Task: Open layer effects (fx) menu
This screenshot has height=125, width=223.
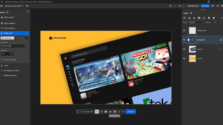Action: [194, 18]
